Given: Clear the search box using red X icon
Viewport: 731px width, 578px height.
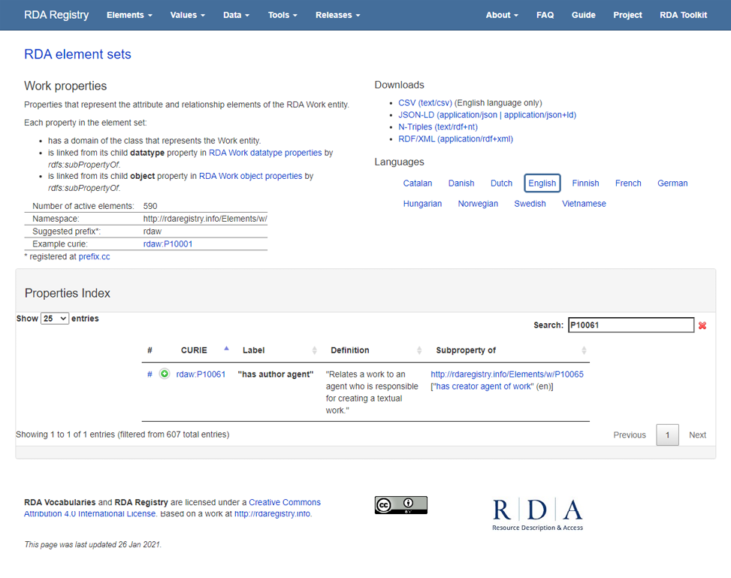Looking at the screenshot, I should click(x=703, y=325).
